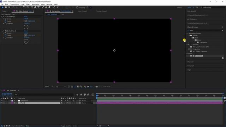Viewport: 226px width, 127px height.
Task: Click center point crosshair for CC Scale Wipe 2
Action: click(x=25, y=35)
